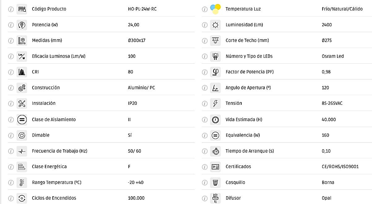Click the Tensión lightning bolt icon
372x204 pixels.
[x=215, y=103]
